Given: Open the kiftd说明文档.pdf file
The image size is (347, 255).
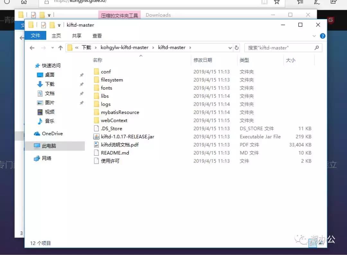Looking at the screenshot, I should 120,145.
